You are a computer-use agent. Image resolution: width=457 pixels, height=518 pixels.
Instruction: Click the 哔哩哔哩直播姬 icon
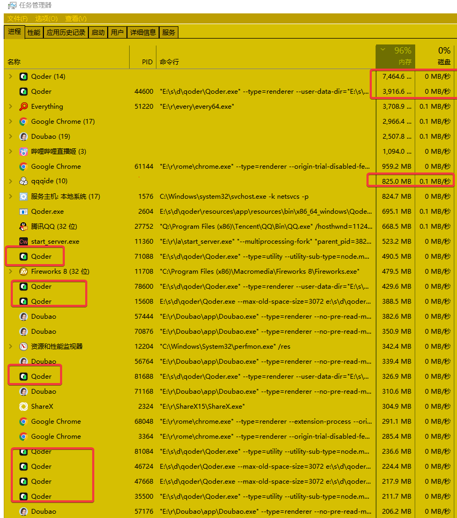click(24, 152)
